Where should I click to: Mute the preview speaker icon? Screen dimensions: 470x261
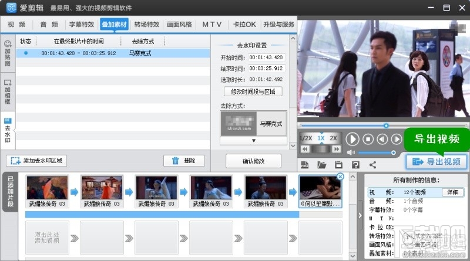(x=351, y=152)
